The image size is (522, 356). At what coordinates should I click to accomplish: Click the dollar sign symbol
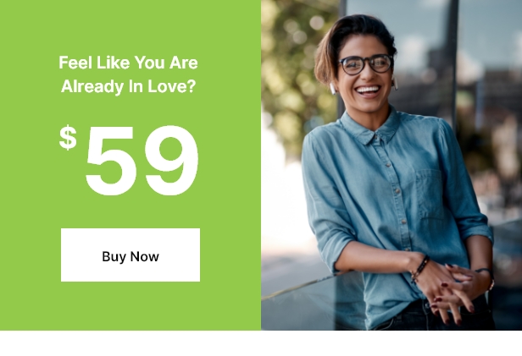pyautogui.click(x=68, y=138)
